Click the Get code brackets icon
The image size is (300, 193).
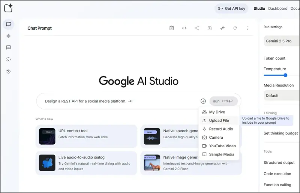point(184,28)
